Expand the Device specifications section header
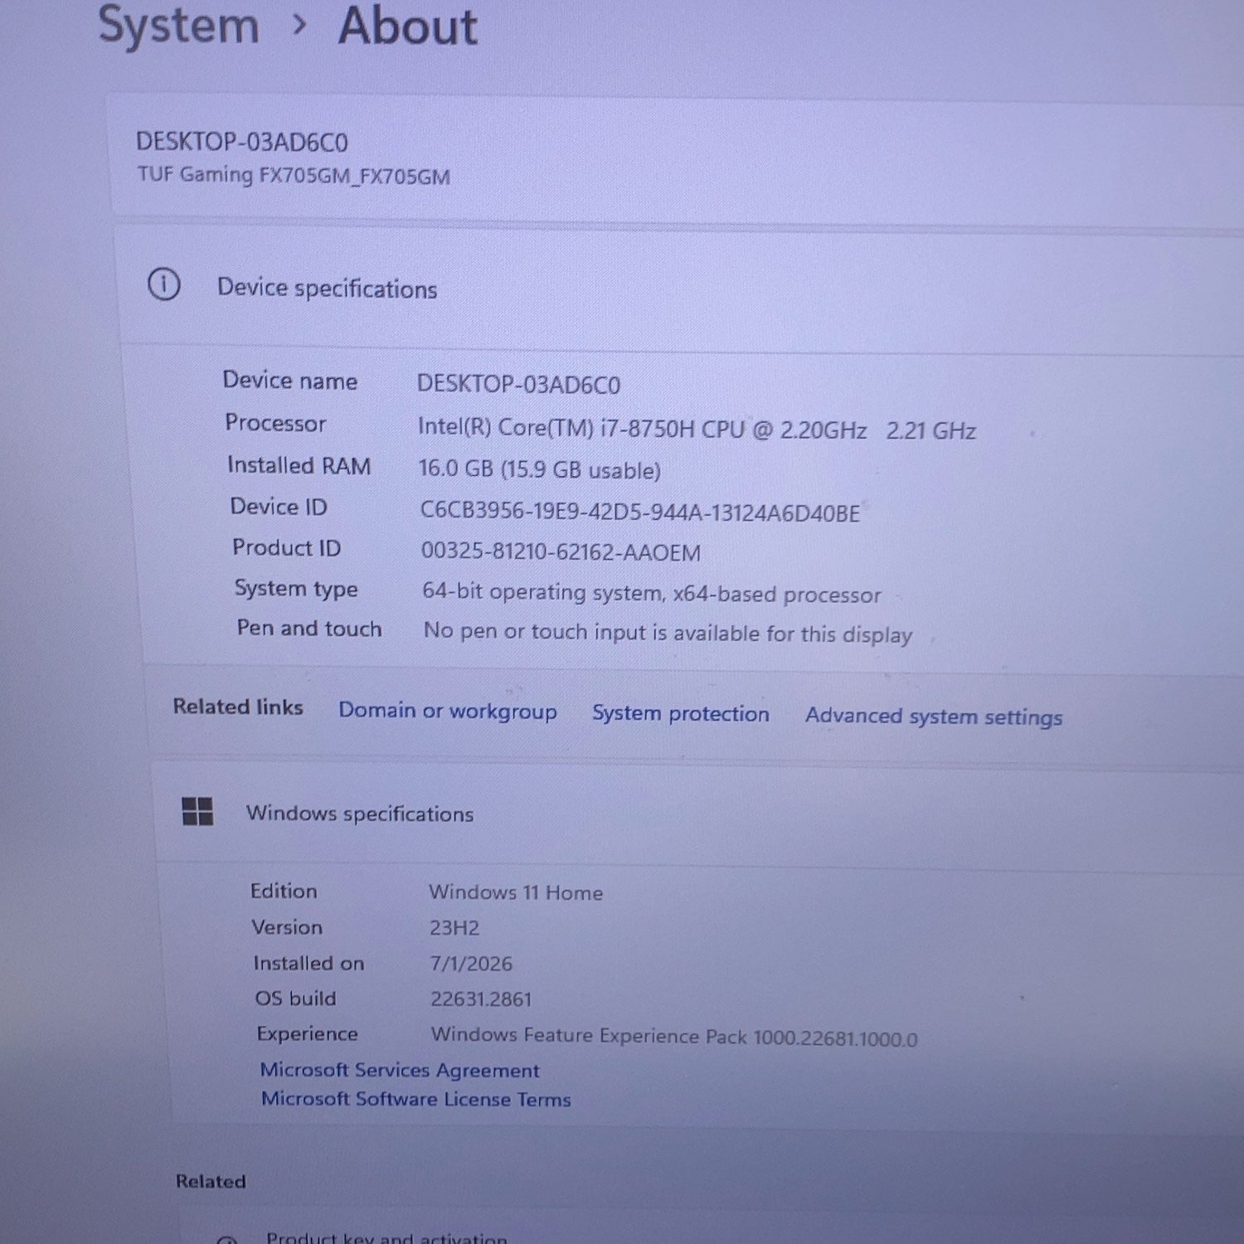 [x=680, y=288]
